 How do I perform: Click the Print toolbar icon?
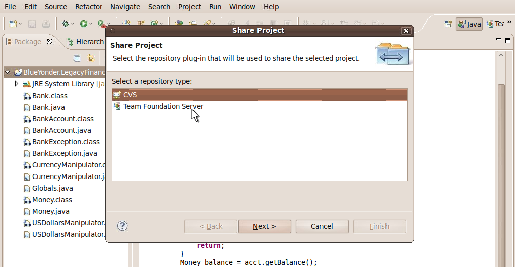(46, 24)
